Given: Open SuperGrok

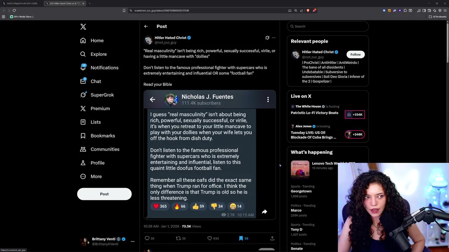Looking at the screenshot, I should pos(97,95).
